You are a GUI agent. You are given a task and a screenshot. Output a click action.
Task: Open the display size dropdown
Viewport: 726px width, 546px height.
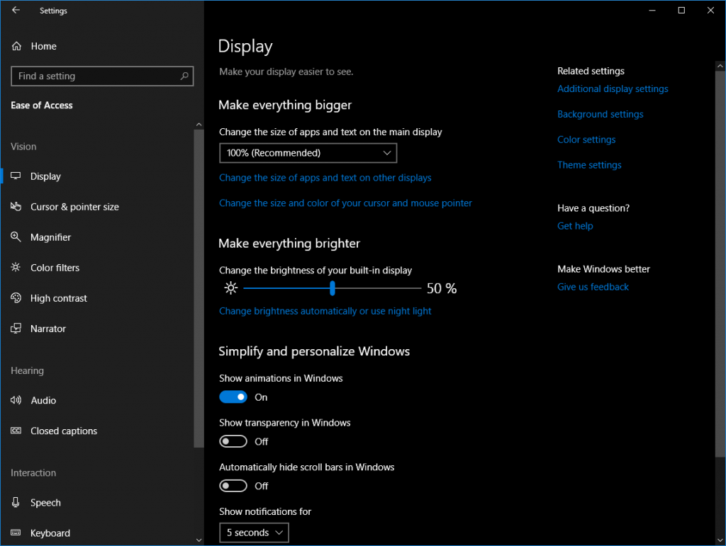pos(308,152)
